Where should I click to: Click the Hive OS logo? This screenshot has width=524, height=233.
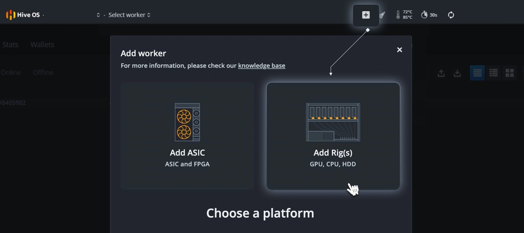[23, 15]
